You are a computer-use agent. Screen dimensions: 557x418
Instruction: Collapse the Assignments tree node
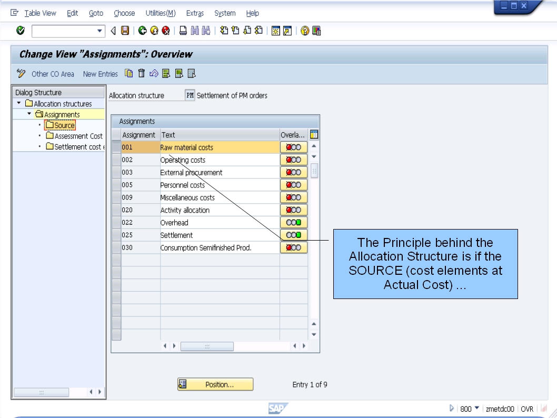pos(29,114)
